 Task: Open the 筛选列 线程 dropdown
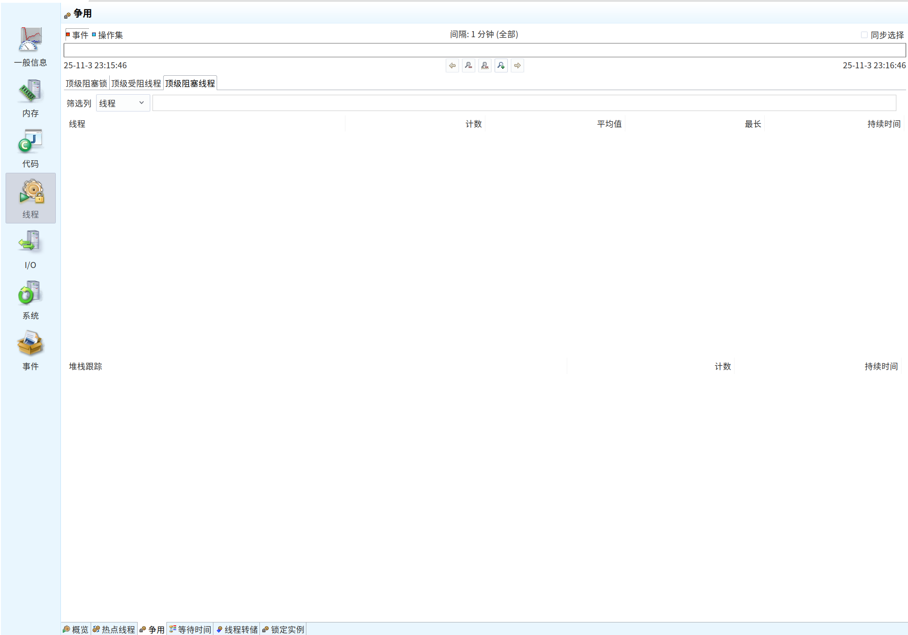tap(123, 103)
